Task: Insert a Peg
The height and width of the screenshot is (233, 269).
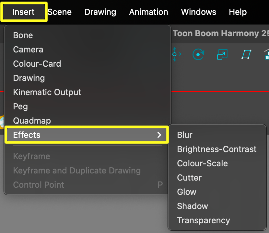Action: pyautogui.click(x=20, y=106)
